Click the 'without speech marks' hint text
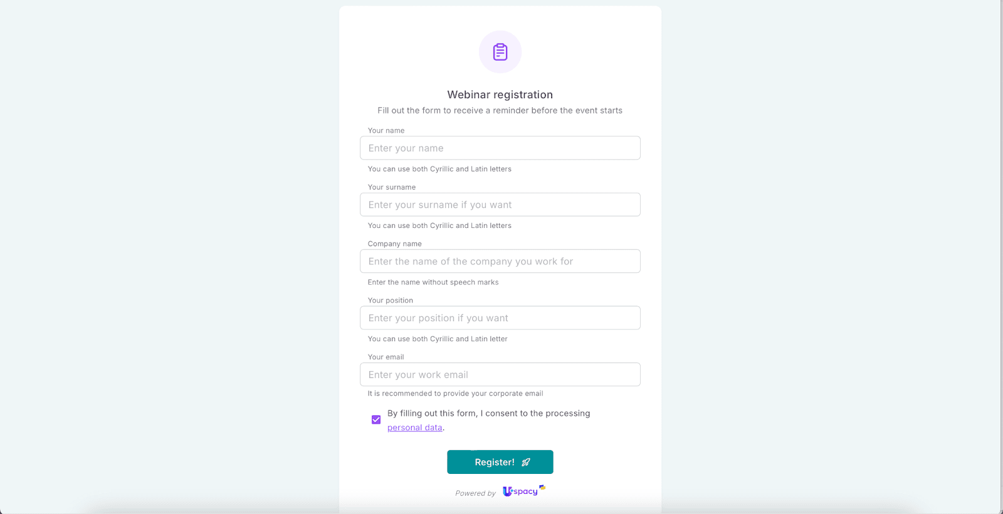The image size is (1003, 514). [433, 282]
